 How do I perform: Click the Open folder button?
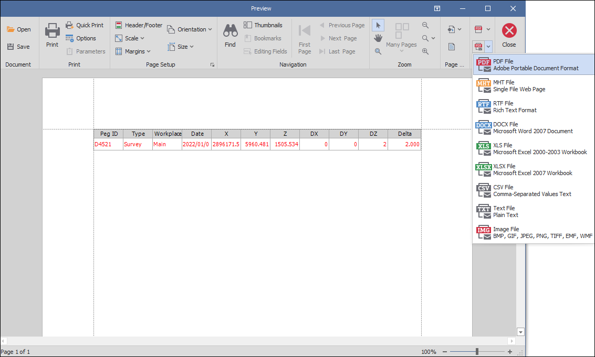[x=18, y=29]
